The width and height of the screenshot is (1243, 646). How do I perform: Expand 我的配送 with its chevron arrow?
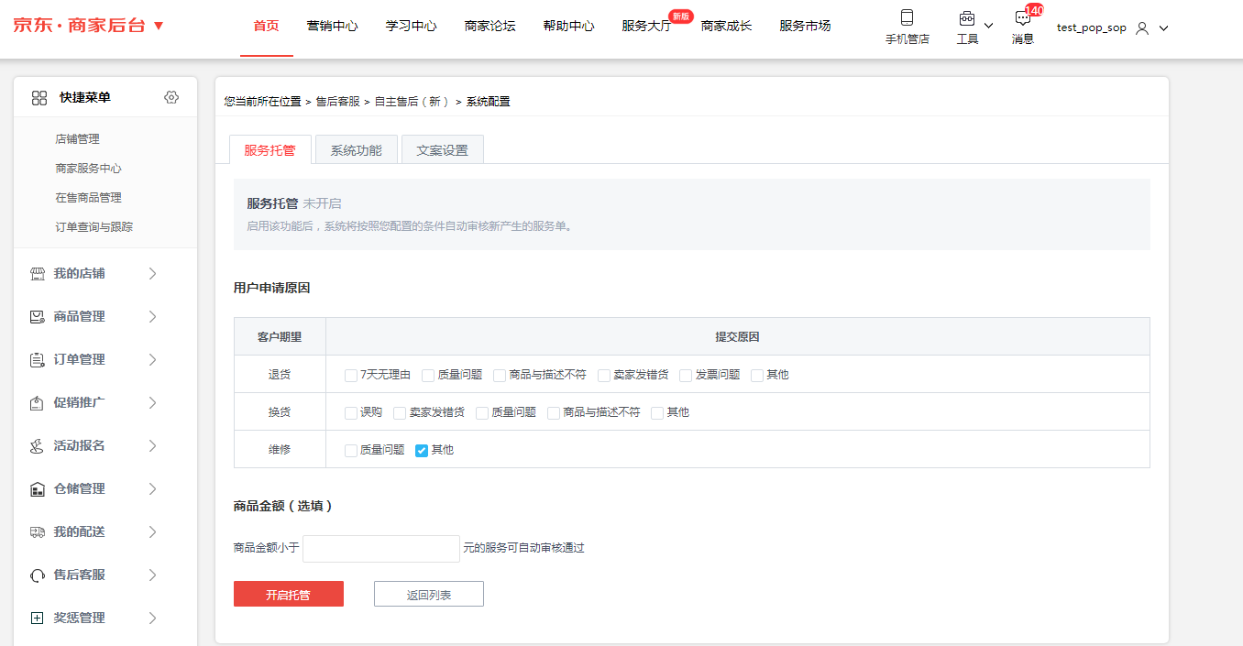tap(153, 532)
